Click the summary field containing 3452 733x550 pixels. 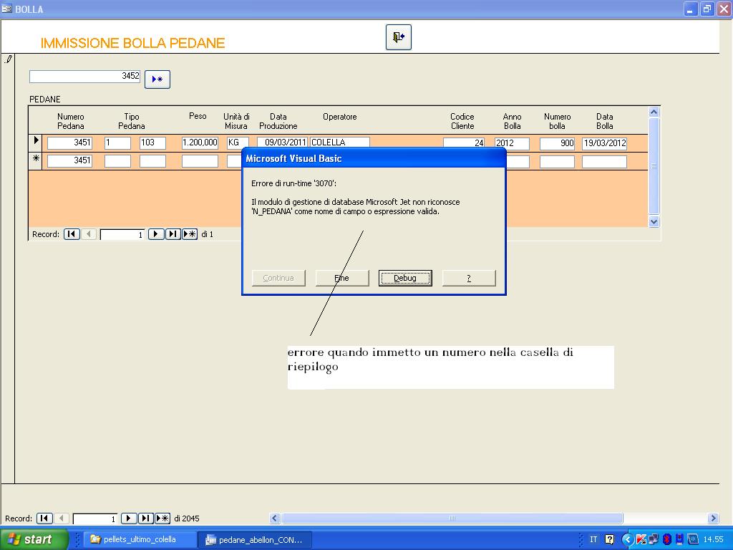[84, 76]
